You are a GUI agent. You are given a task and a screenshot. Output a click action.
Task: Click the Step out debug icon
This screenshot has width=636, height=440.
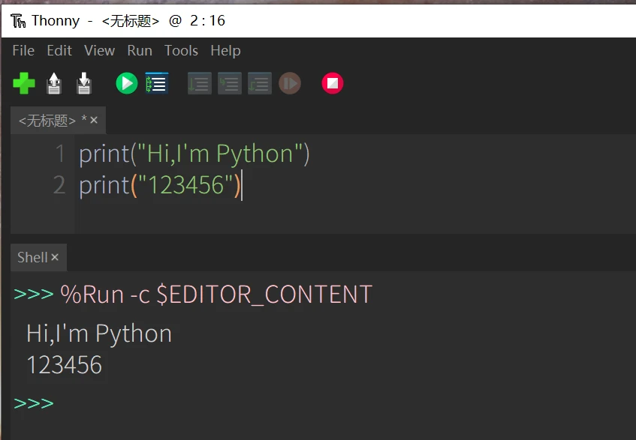click(x=259, y=83)
